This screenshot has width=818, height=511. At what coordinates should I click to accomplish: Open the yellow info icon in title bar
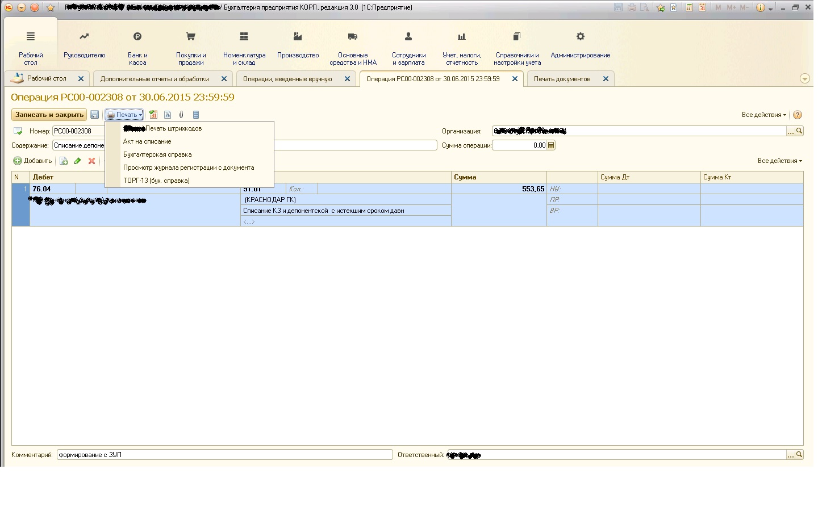761,7
